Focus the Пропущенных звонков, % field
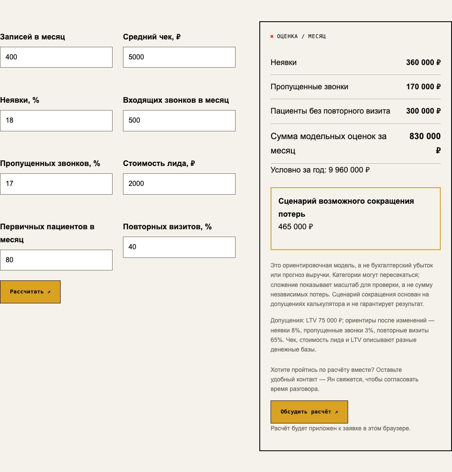The height and width of the screenshot is (472, 452). (56, 184)
